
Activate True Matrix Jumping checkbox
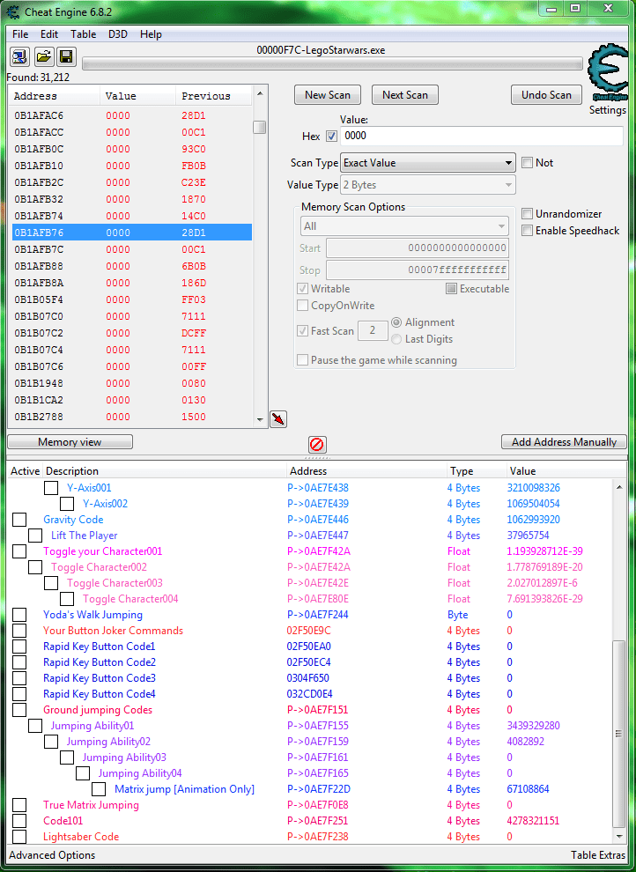(19, 805)
